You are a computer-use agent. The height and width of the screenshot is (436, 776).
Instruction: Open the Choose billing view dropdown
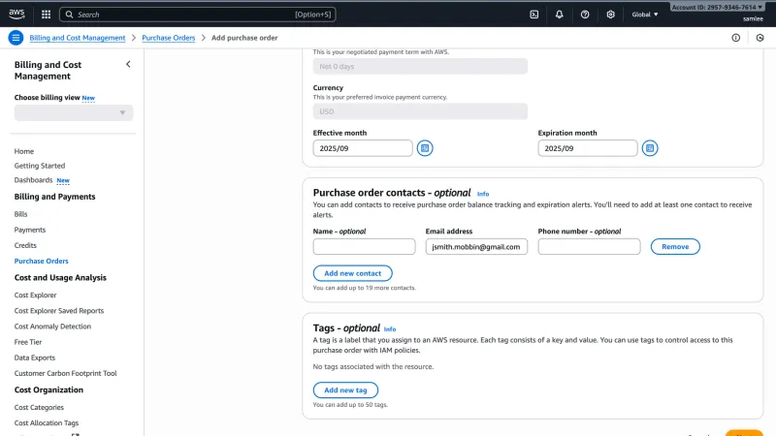click(x=74, y=112)
